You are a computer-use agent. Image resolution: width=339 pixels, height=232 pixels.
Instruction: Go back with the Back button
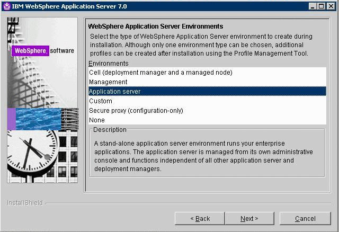click(x=200, y=218)
